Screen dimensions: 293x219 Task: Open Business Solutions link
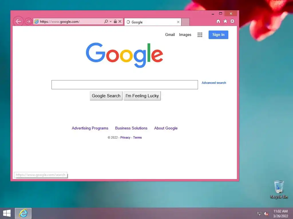[x=131, y=128]
